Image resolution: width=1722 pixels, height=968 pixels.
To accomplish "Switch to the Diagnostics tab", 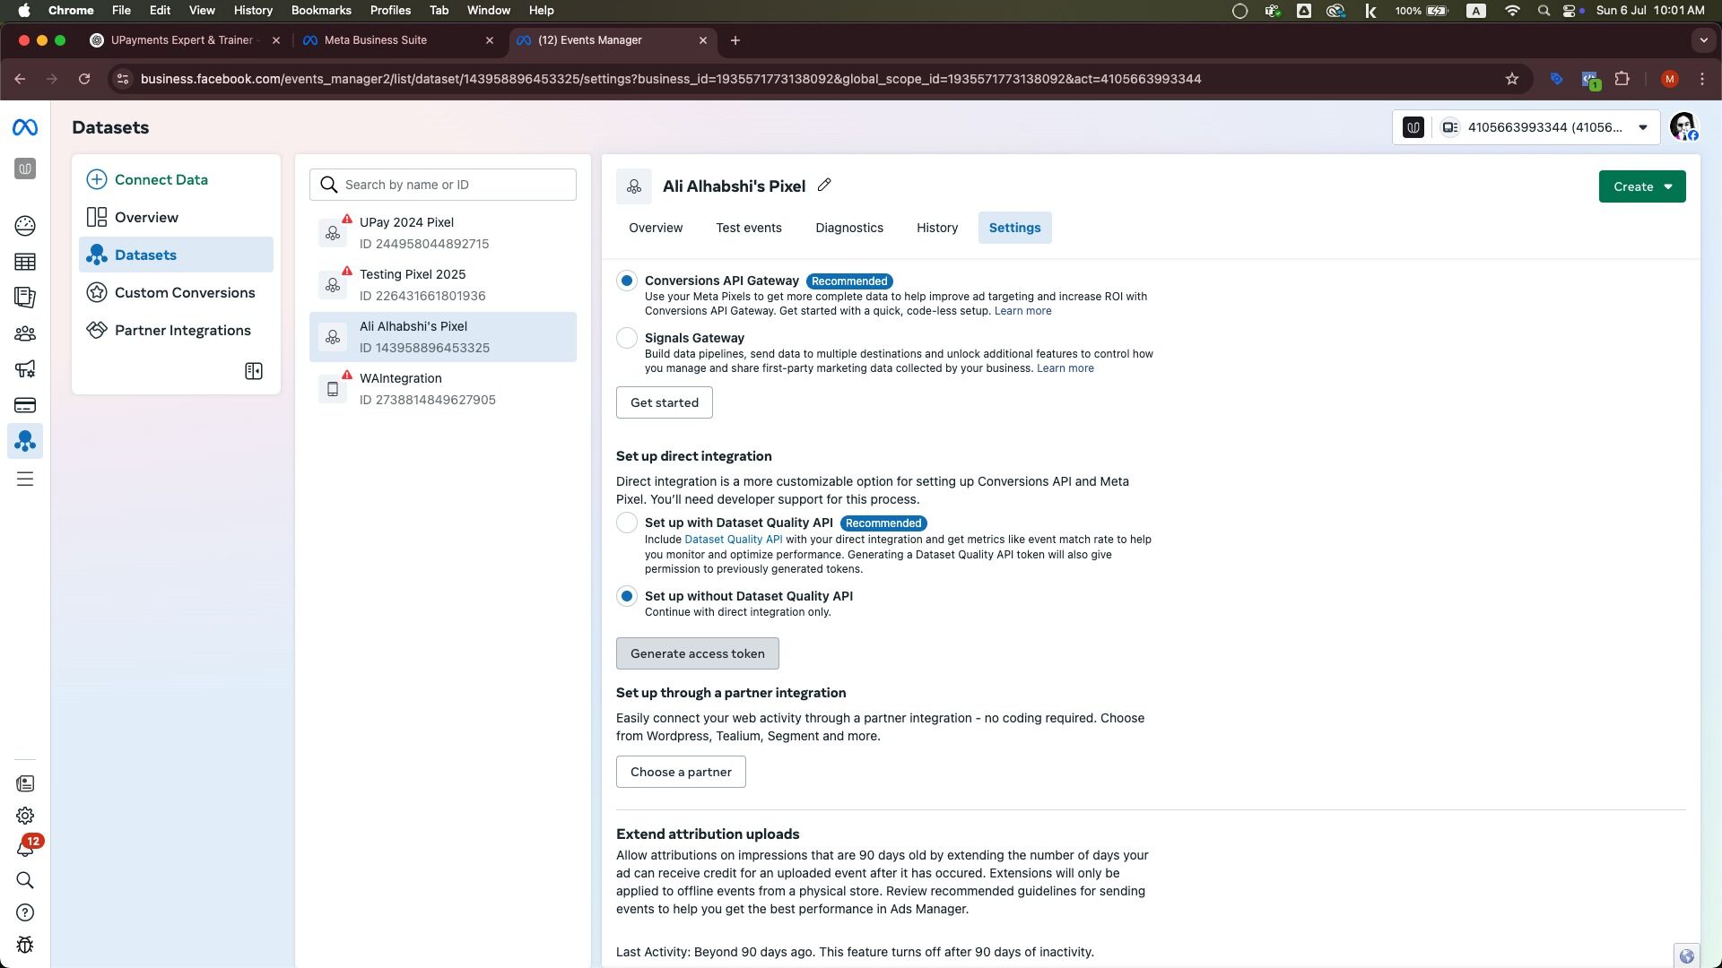I will (x=848, y=228).
